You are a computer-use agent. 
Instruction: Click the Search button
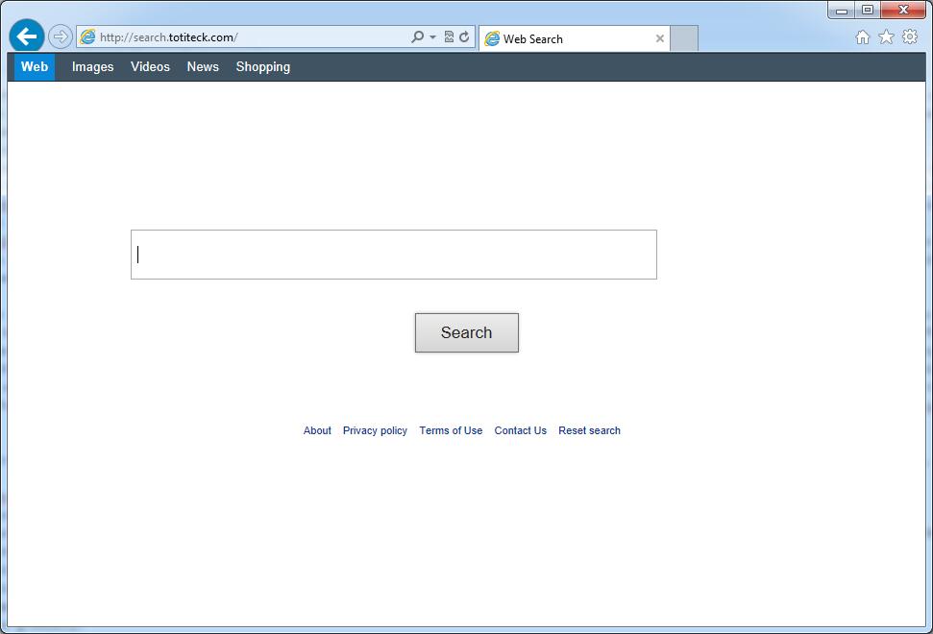[467, 332]
